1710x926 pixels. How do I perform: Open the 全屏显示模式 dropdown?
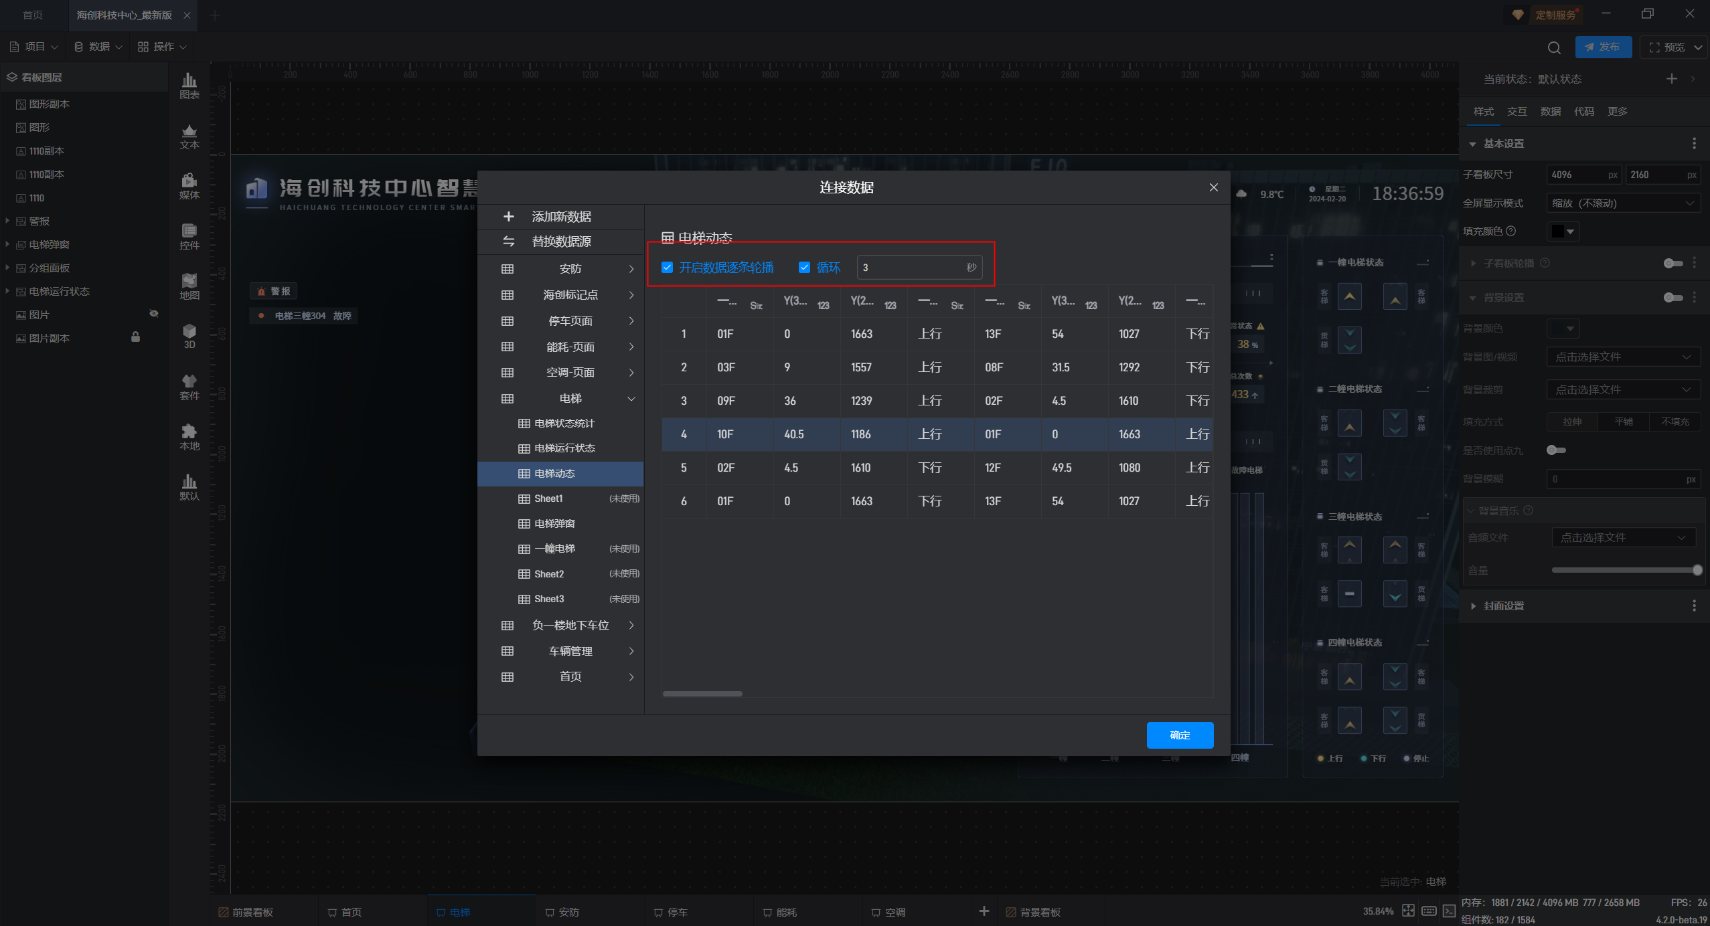click(1623, 203)
